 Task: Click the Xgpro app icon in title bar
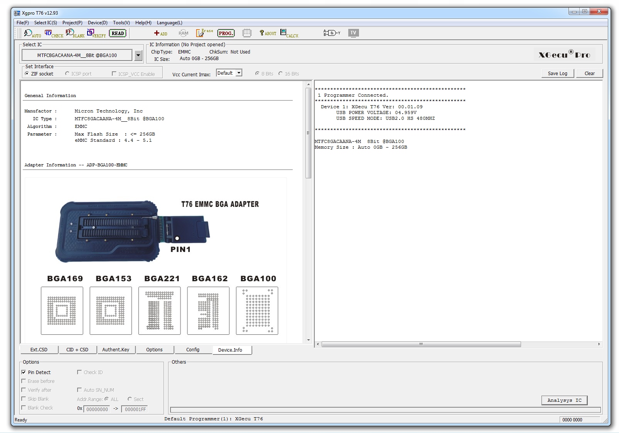[x=17, y=13]
